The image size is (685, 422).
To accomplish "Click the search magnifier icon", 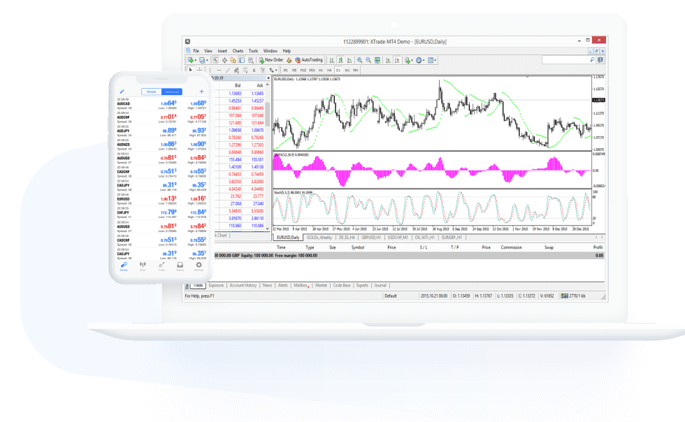I will tap(593, 60).
